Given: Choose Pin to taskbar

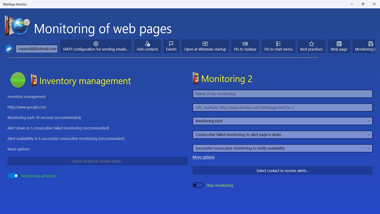Looking at the screenshot, I should point(245,46).
